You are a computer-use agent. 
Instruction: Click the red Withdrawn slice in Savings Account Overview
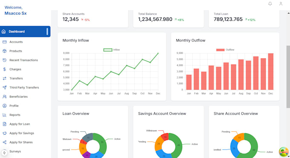[165, 137]
